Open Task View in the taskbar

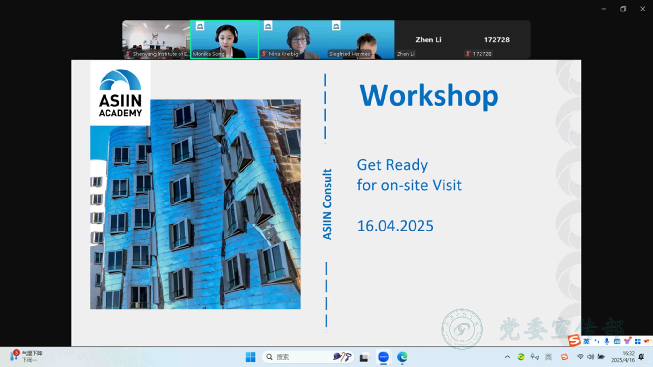click(364, 357)
